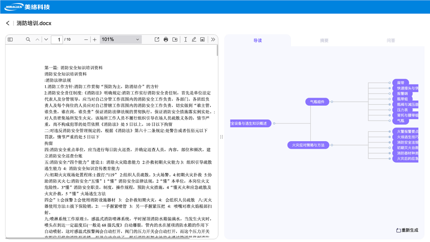Click the 重新生成 regenerate button
Screen dimensions: 430x242
(407, 230)
